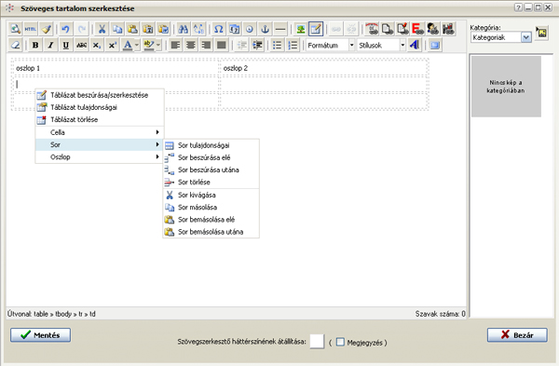Click the insert table toolbar icon
The image size is (559, 366).
point(316,29)
